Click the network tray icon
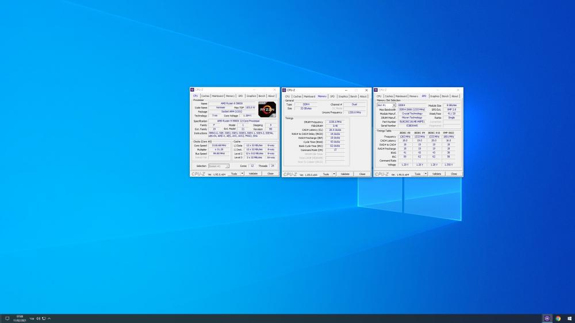The image size is (575, 323). pos(44,318)
